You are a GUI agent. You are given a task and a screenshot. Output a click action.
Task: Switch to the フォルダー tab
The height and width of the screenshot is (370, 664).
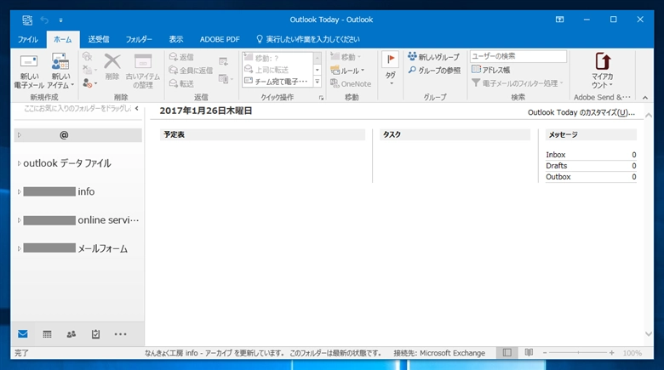139,39
